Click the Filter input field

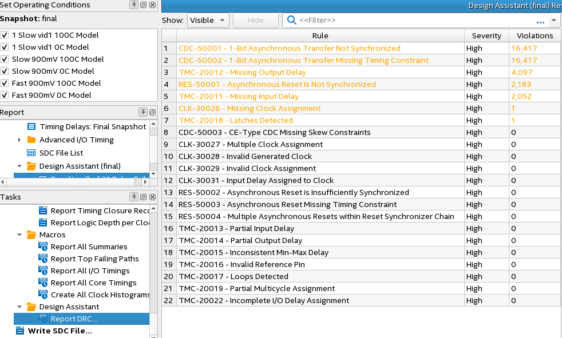pos(415,20)
